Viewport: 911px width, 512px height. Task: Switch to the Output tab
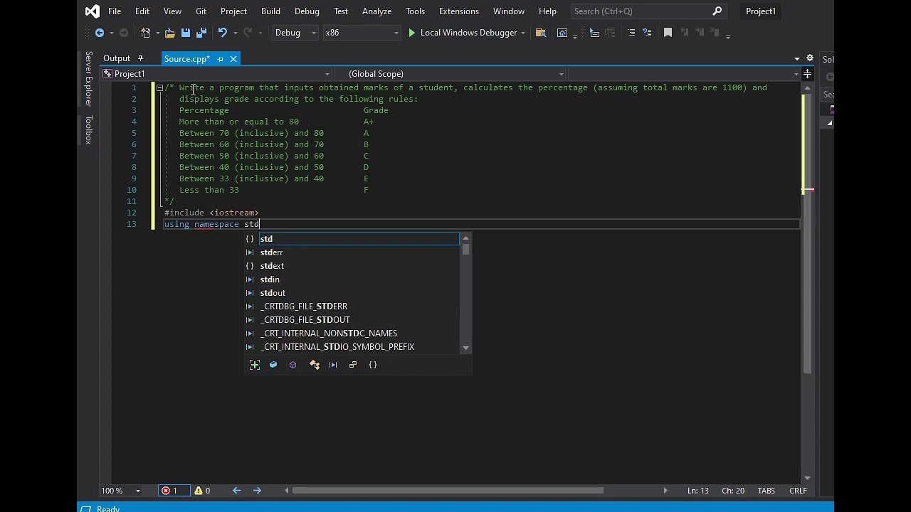[x=117, y=58]
